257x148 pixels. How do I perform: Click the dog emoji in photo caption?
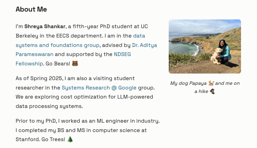click(x=211, y=83)
